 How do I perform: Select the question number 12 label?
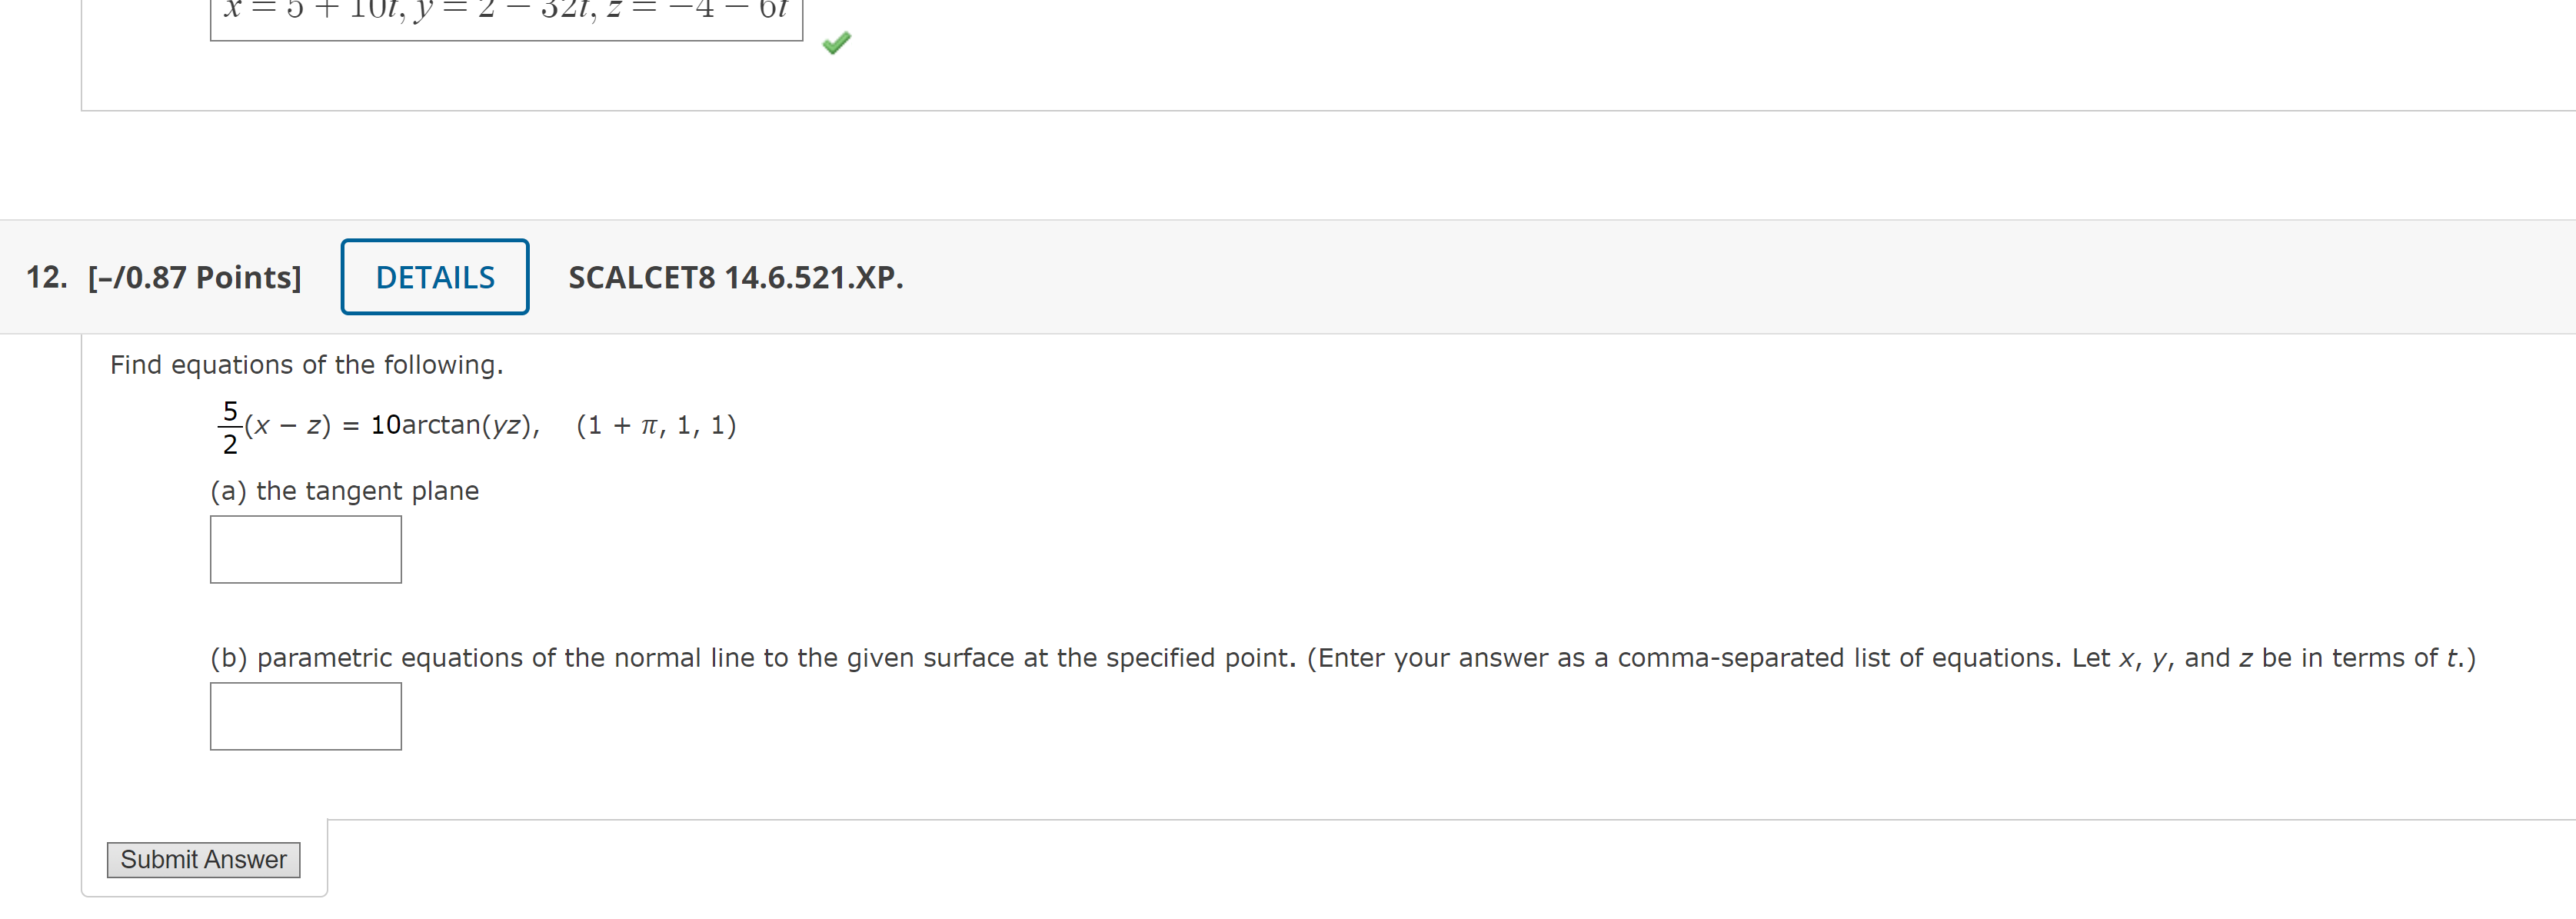[46, 276]
